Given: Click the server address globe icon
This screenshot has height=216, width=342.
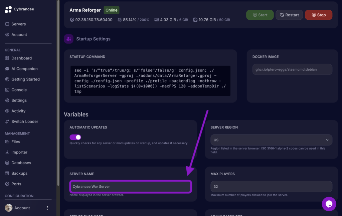Looking at the screenshot, I should [x=72, y=20].
